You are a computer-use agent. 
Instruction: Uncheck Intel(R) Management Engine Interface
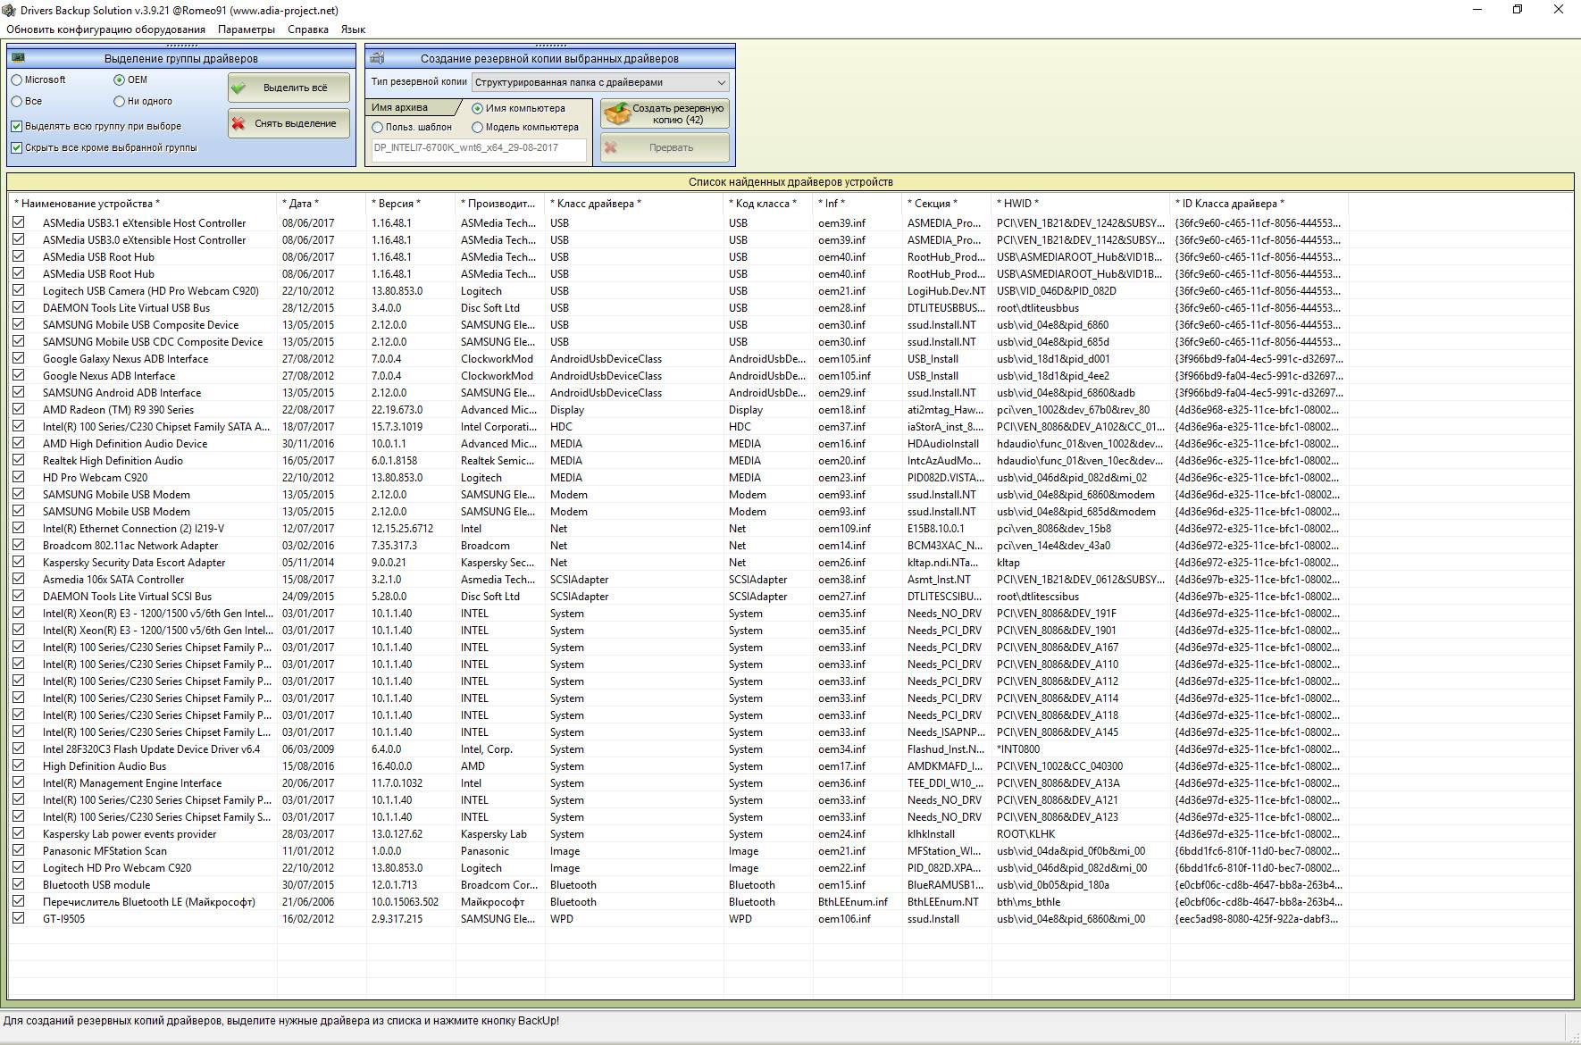(18, 782)
